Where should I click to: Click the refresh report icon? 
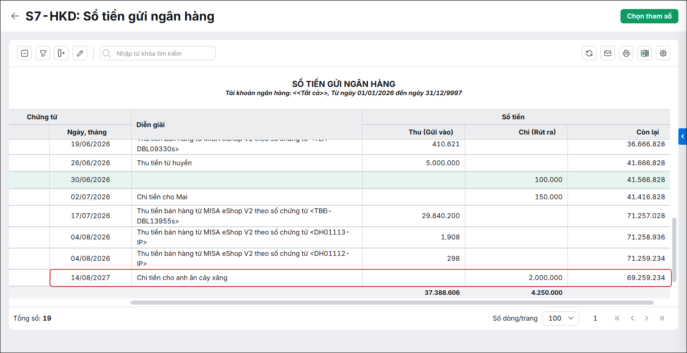pos(589,53)
